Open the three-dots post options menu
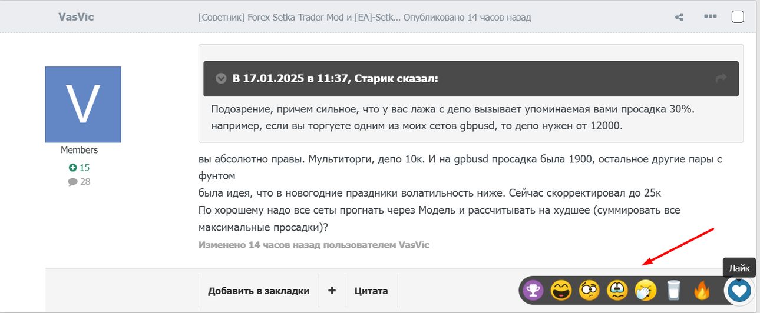 point(709,16)
